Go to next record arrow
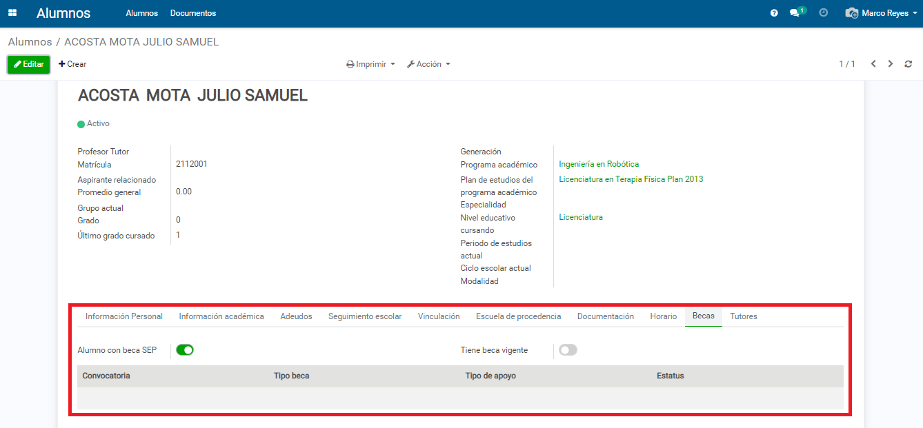This screenshot has width=923, height=428. [891, 64]
